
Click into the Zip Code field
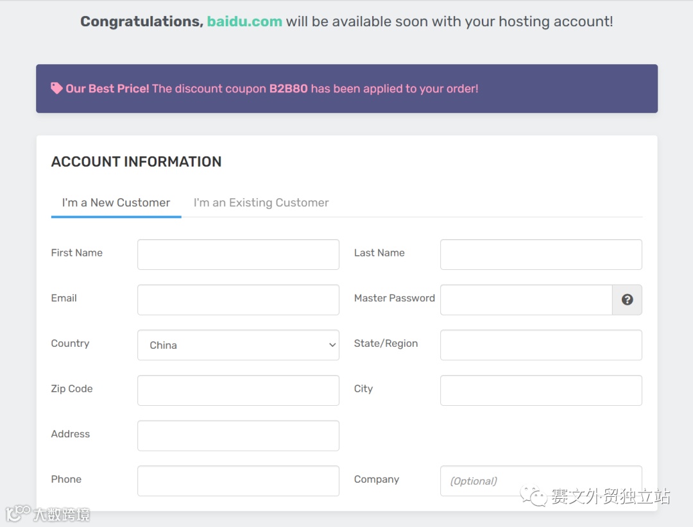(238, 390)
